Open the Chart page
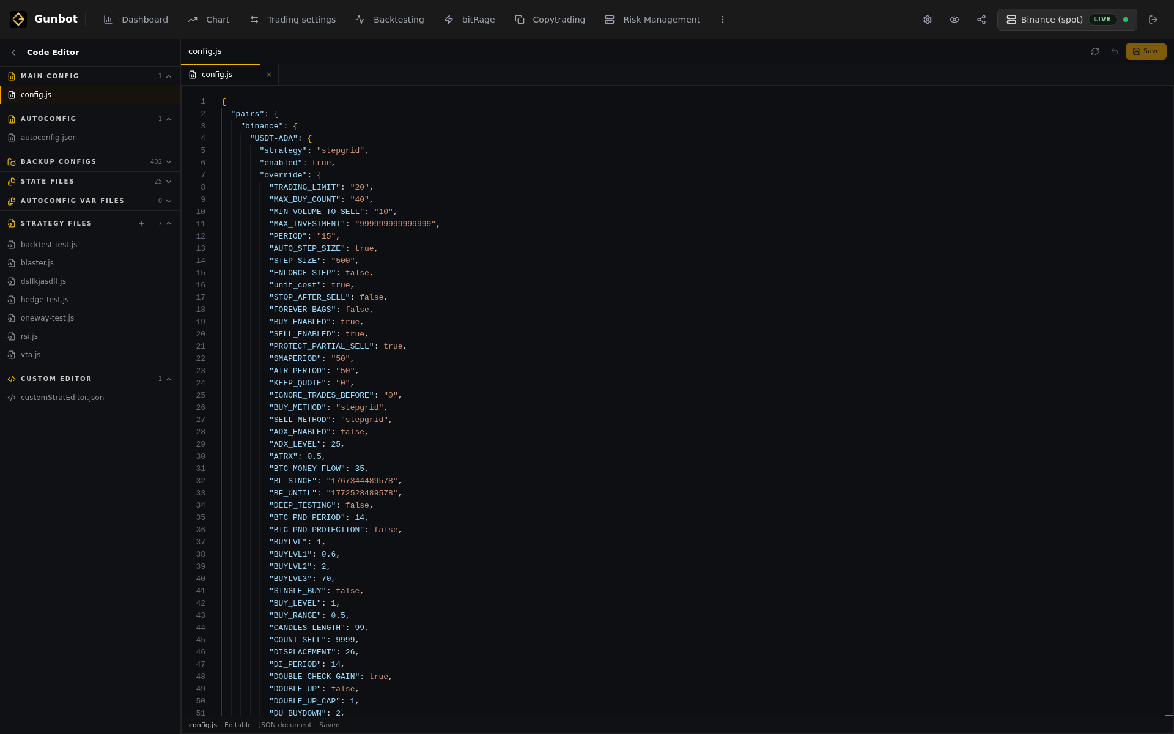The width and height of the screenshot is (1174, 734). click(209, 20)
